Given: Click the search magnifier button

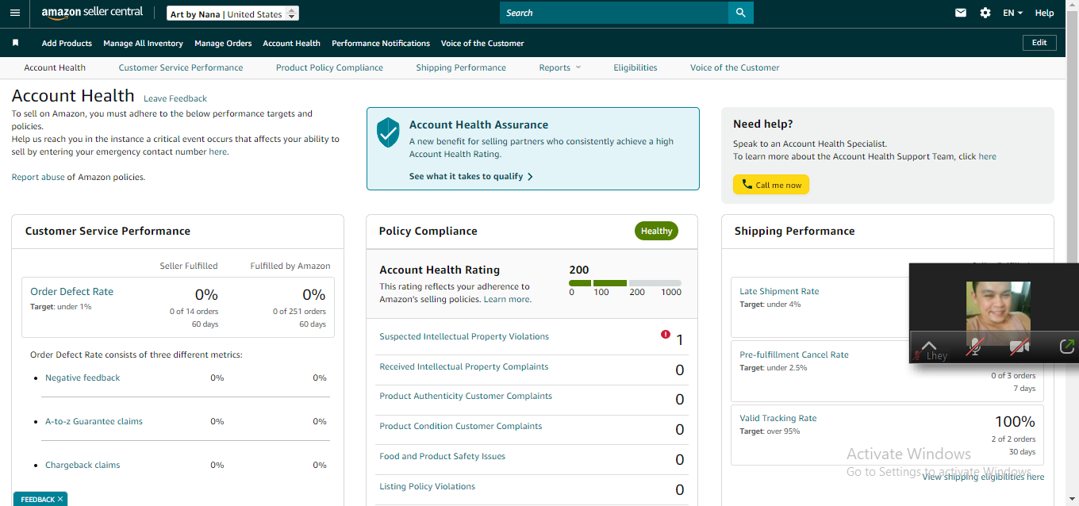Looking at the screenshot, I should click(x=740, y=13).
